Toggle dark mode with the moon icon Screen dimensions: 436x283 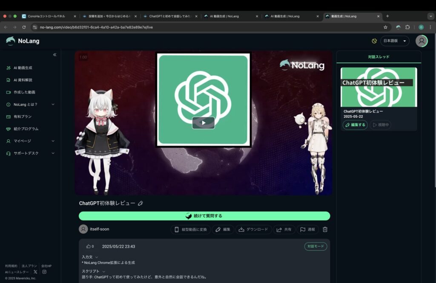point(374,41)
